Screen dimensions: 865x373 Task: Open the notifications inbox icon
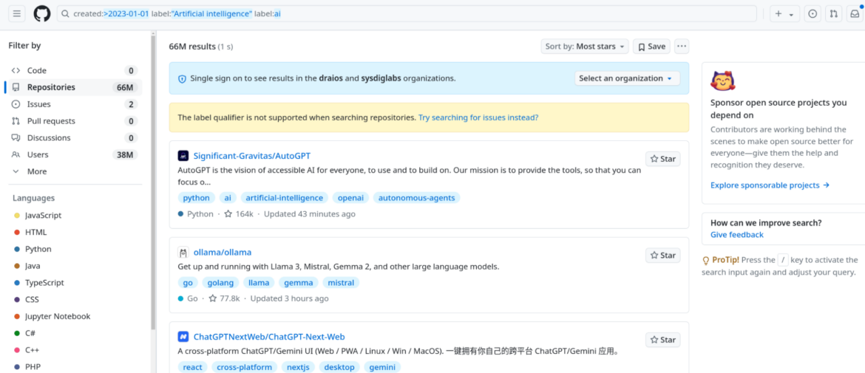pos(855,14)
